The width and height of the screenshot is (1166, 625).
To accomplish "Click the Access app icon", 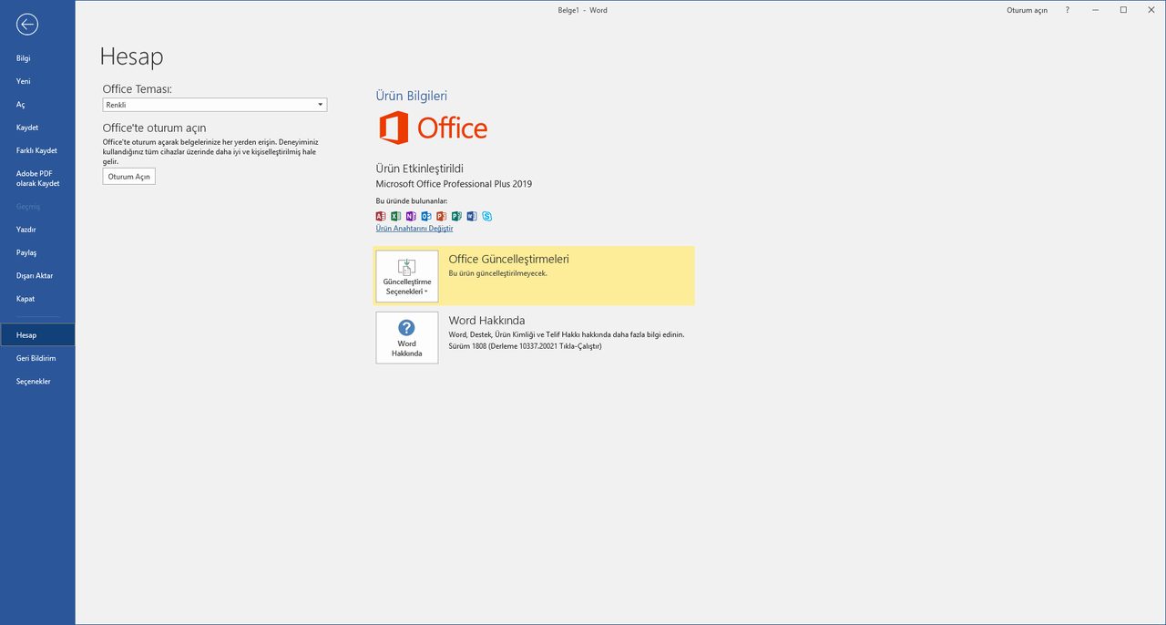I will (381, 216).
